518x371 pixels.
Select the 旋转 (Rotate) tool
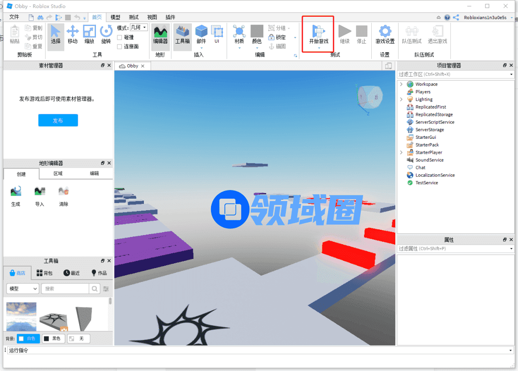pos(106,35)
